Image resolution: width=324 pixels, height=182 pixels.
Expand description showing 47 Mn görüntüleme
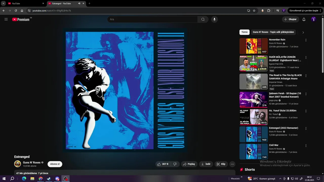point(125,173)
